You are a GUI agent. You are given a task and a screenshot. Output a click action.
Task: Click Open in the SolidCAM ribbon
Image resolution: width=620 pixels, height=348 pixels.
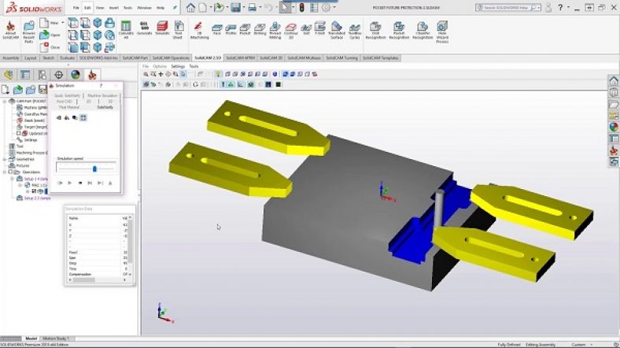(50, 35)
